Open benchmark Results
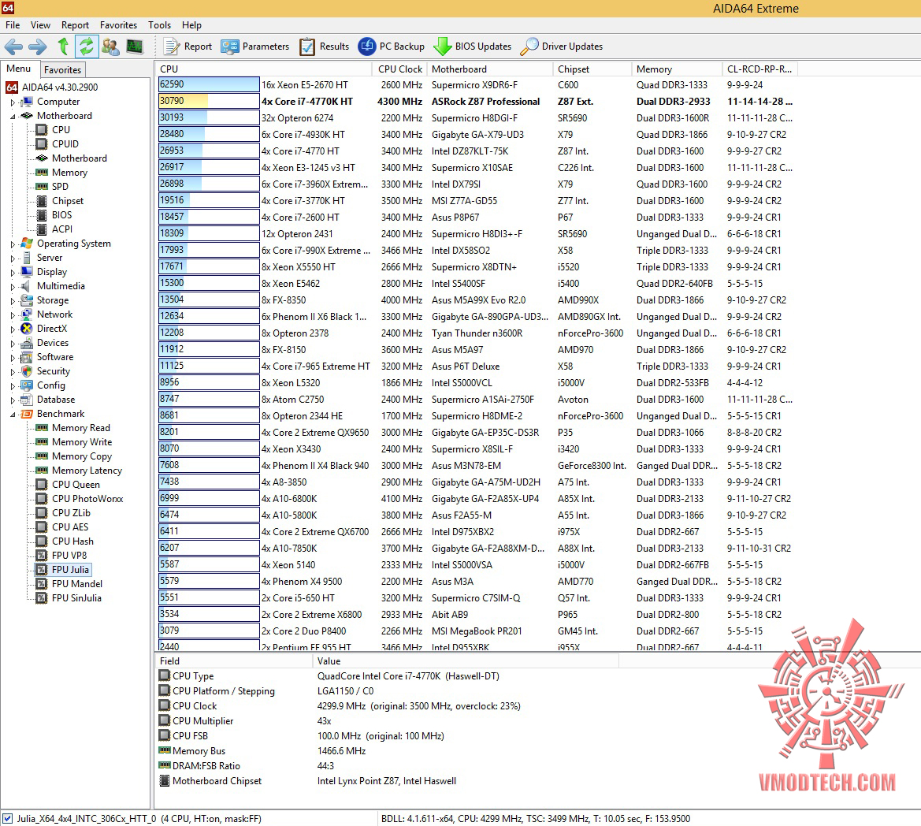The height and width of the screenshot is (826, 921). (325, 47)
